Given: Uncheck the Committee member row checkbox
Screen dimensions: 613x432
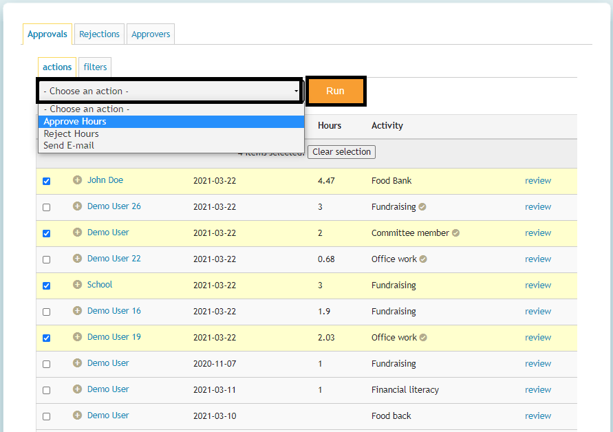Looking at the screenshot, I should (47, 234).
